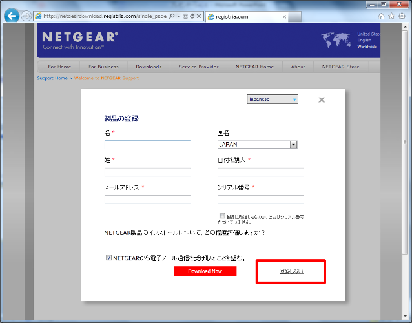412x323 pixels.
Task: Click the NETGEAR install rating question text
Action: coord(185,233)
